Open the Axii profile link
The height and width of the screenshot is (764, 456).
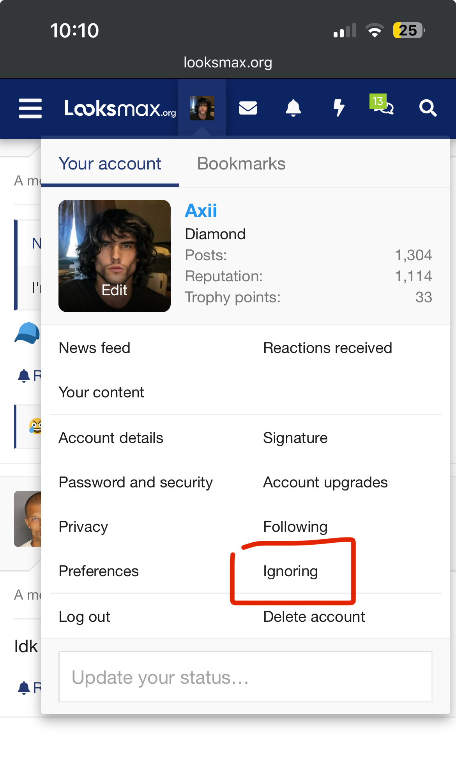(201, 211)
